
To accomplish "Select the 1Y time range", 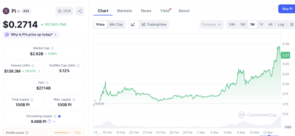I will click(262, 25).
